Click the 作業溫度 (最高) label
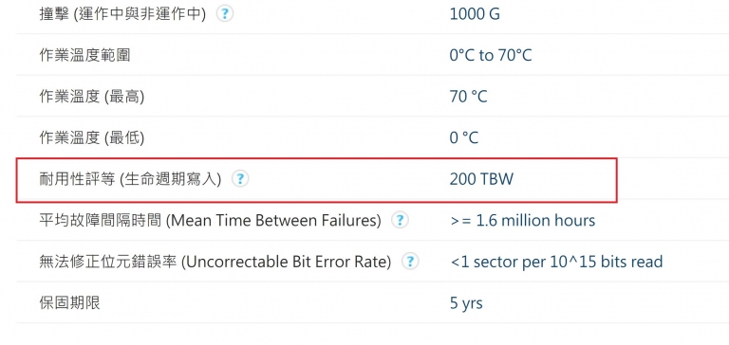This screenshot has width=729, height=345. pos(91,97)
